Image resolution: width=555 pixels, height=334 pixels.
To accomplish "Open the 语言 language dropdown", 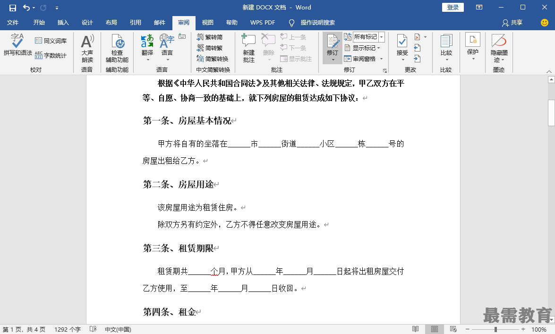I will pyautogui.click(x=167, y=48).
